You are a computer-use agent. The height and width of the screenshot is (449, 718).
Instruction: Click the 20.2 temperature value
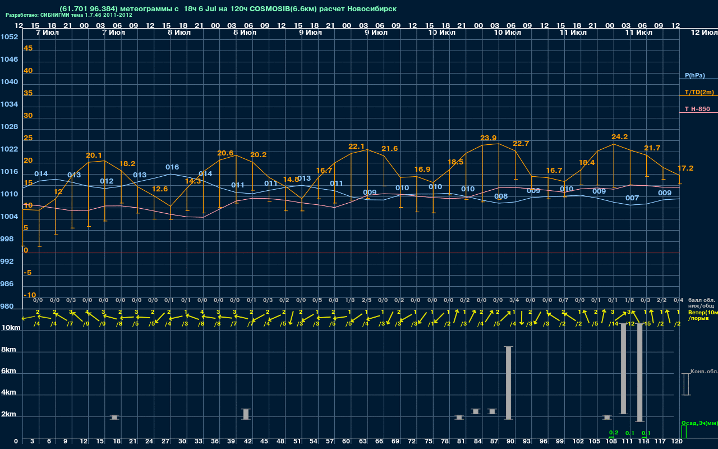[258, 155]
